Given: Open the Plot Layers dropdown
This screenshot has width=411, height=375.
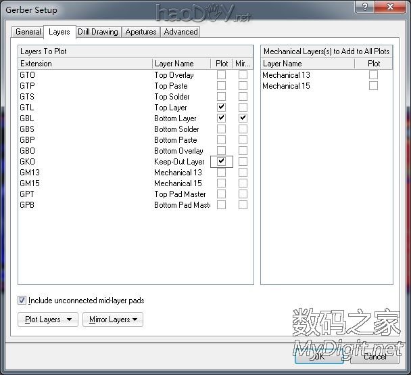Looking at the screenshot, I should point(47,319).
